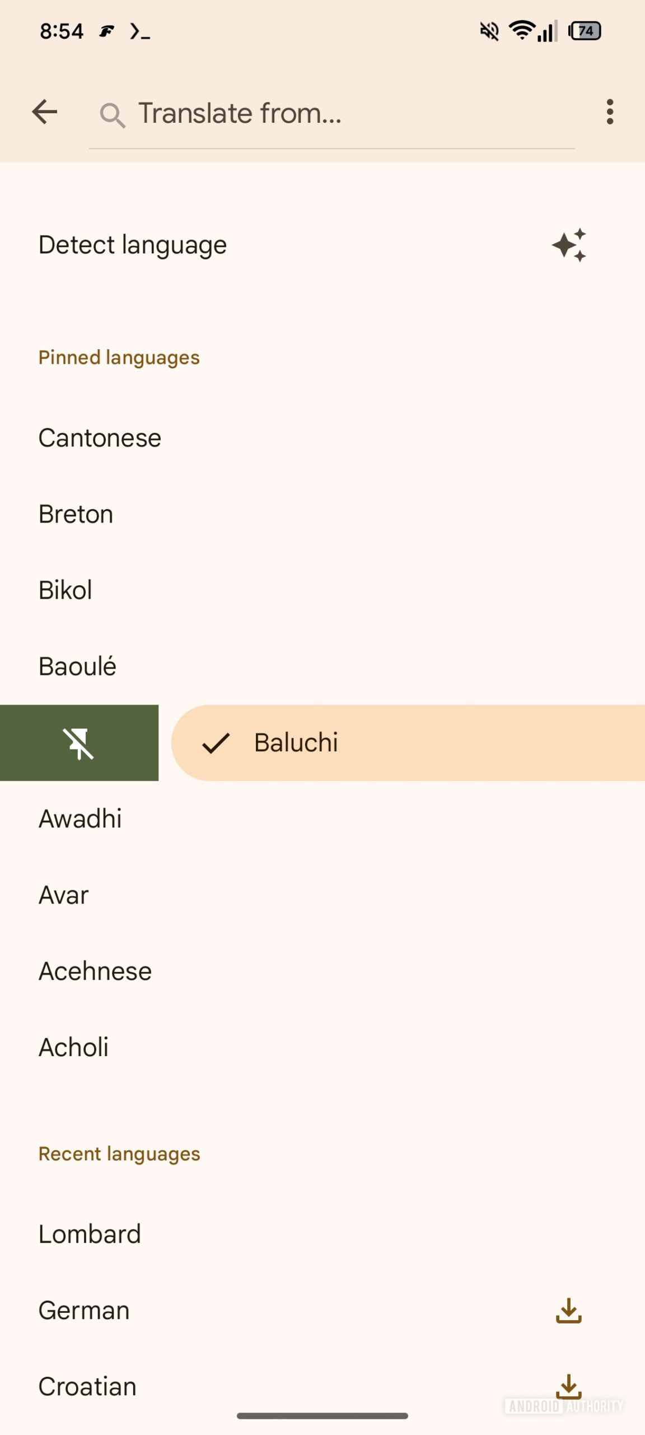Unpin Baluchi using the unpin icon
Screen dimensions: 645x1435
pos(79,743)
